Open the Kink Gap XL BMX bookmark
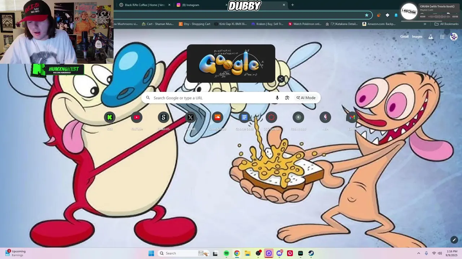 coord(230,24)
